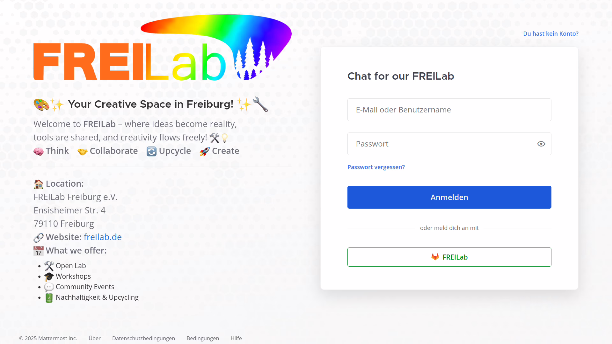The image size is (612, 344).
Task: Visit the freilab.de website link
Action: coord(103,237)
